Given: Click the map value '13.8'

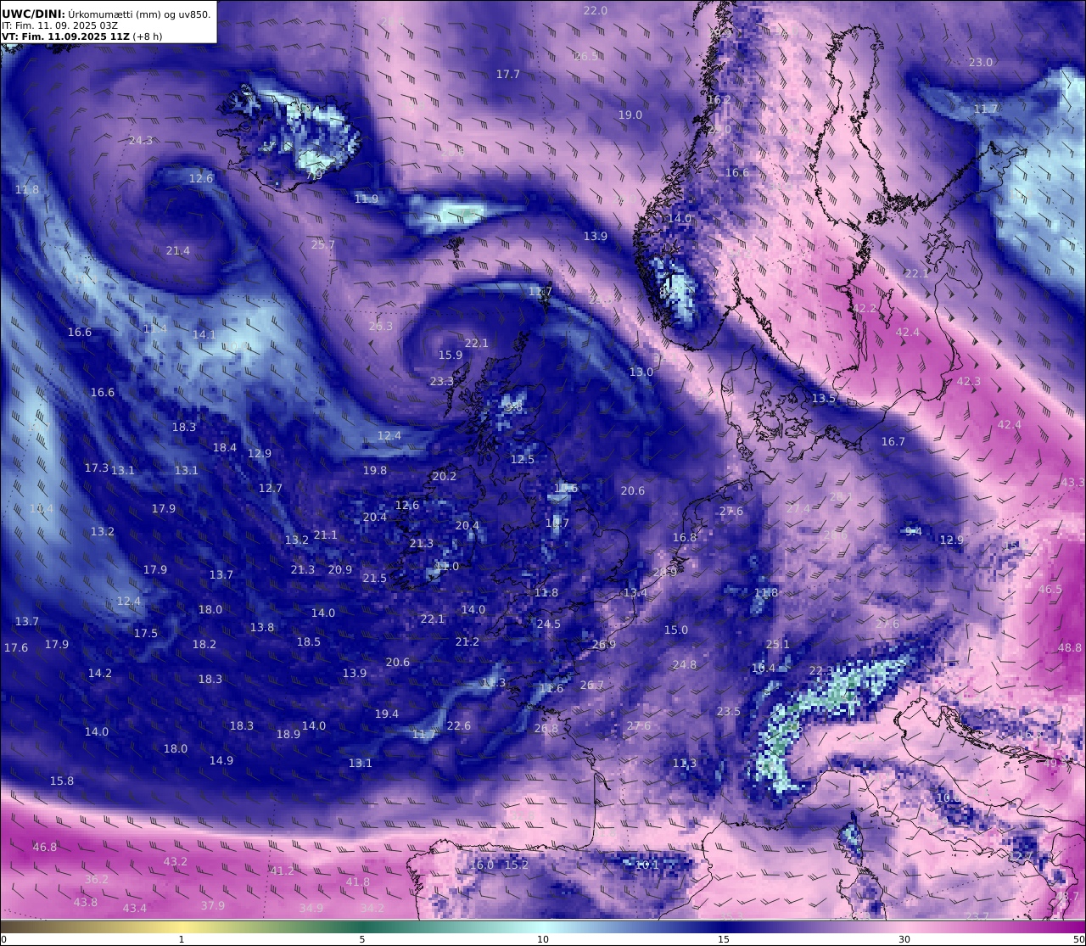Looking at the screenshot, I should [x=262, y=627].
